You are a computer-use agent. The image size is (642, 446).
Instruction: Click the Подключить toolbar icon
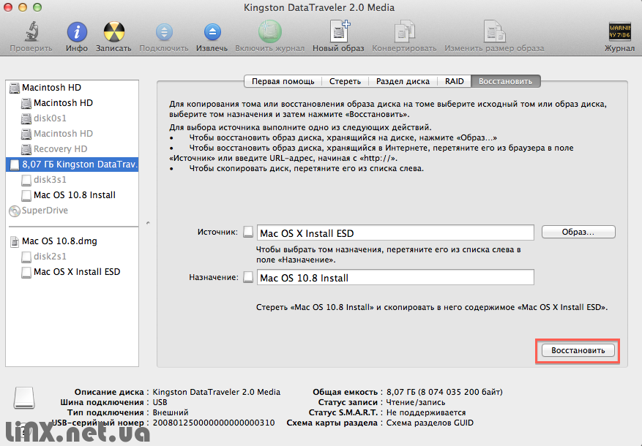pyautogui.click(x=164, y=32)
